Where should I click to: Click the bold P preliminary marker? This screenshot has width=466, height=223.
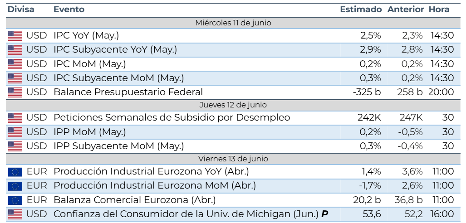point(324,214)
